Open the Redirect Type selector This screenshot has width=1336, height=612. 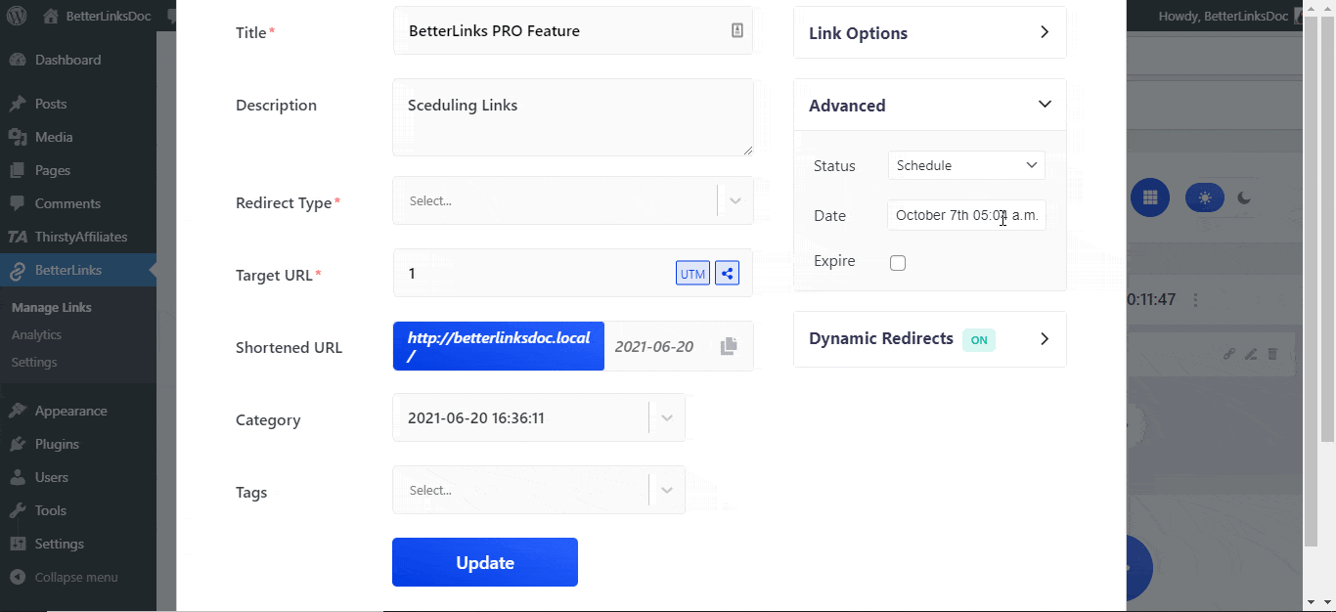(570, 199)
